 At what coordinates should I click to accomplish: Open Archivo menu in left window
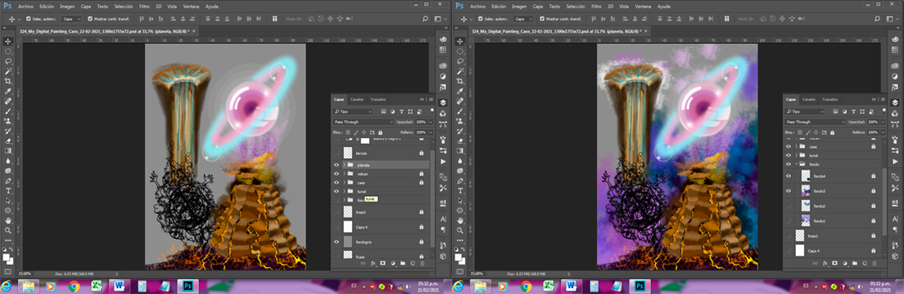click(x=25, y=6)
